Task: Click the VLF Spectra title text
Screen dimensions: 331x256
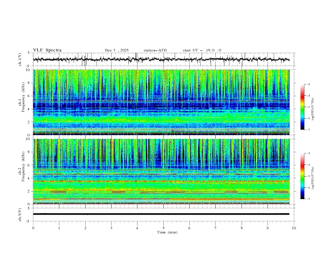Action: pos(47,50)
